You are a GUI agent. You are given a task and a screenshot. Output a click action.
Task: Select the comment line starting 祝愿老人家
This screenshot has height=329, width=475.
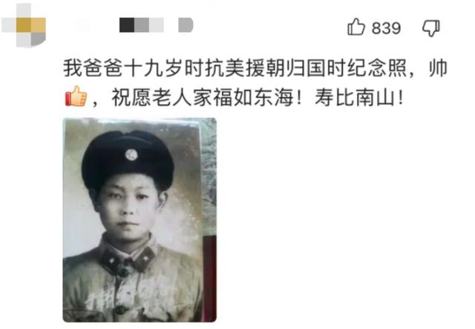coord(234,97)
